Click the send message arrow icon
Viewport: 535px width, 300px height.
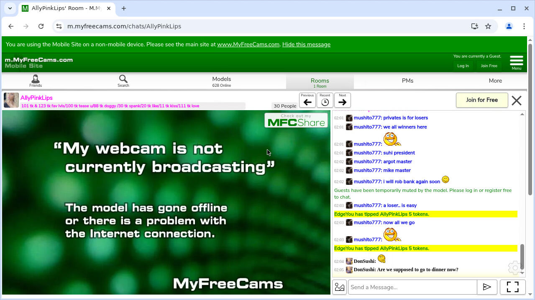[487, 287]
